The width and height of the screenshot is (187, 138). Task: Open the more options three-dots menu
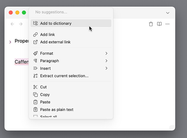[167, 24]
